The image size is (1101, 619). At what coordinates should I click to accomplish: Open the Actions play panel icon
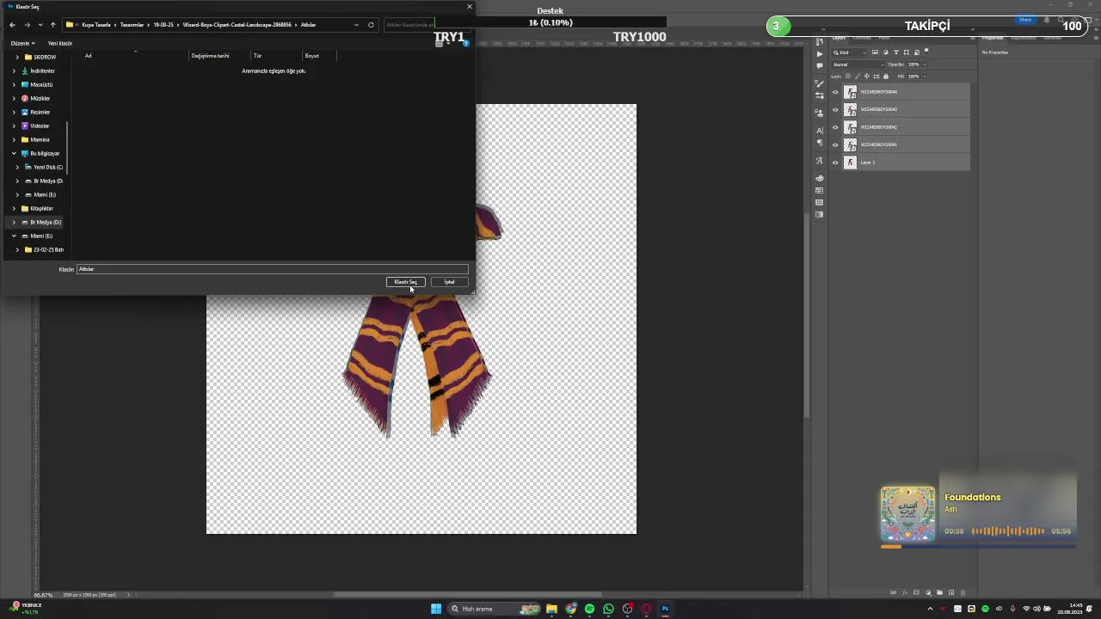820,53
